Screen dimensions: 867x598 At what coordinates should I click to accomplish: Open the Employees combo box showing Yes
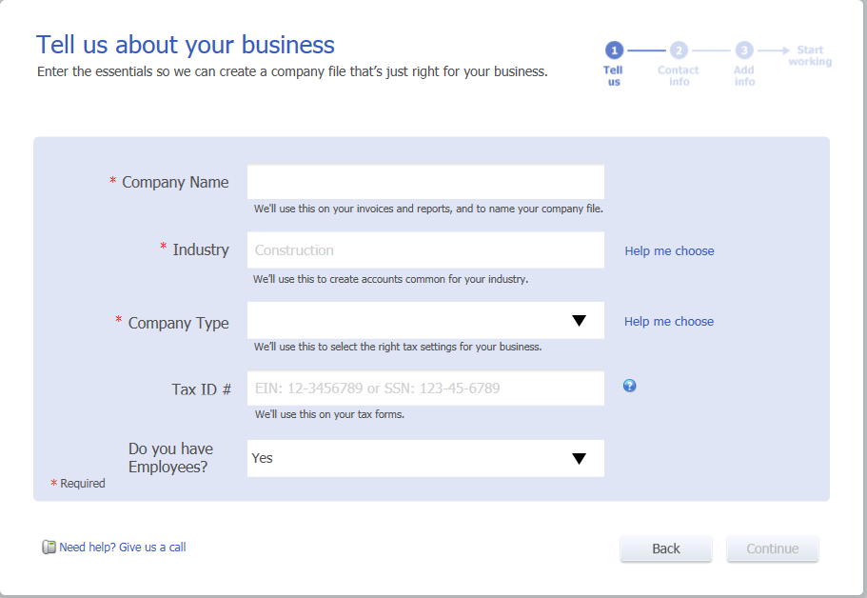click(425, 458)
